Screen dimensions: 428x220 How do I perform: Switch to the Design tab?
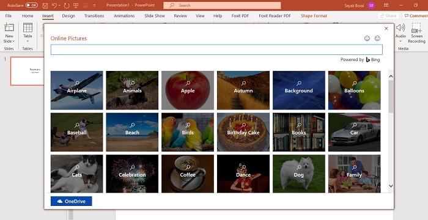tap(68, 16)
